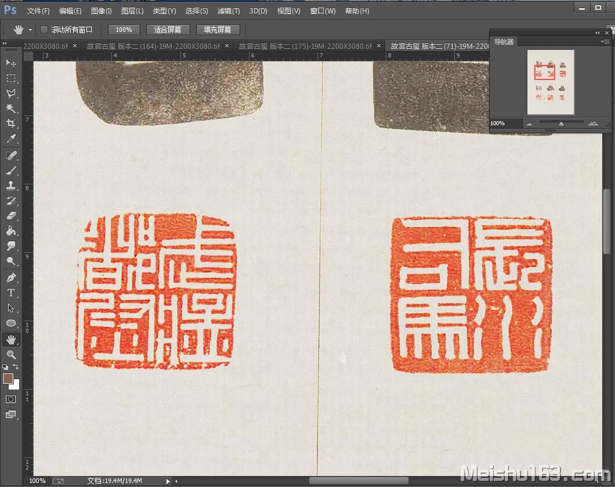Select the Path Selection tool
The image size is (615, 487).
(11, 308)
